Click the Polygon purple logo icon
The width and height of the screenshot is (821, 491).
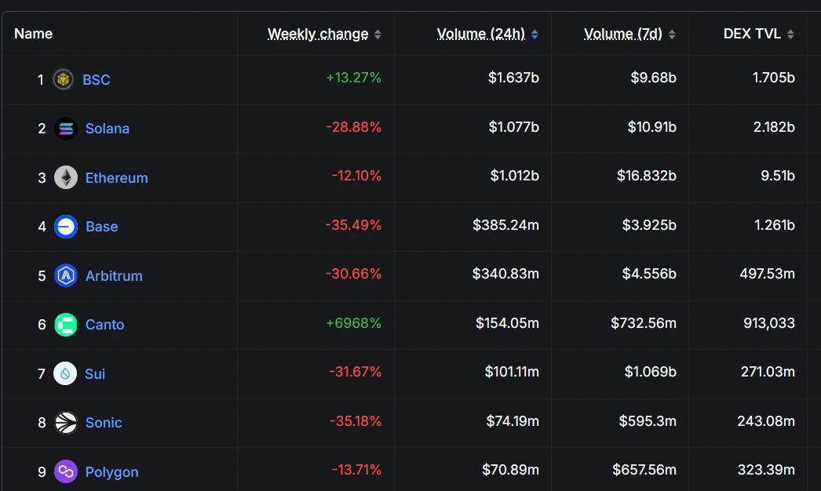[66, 471]
